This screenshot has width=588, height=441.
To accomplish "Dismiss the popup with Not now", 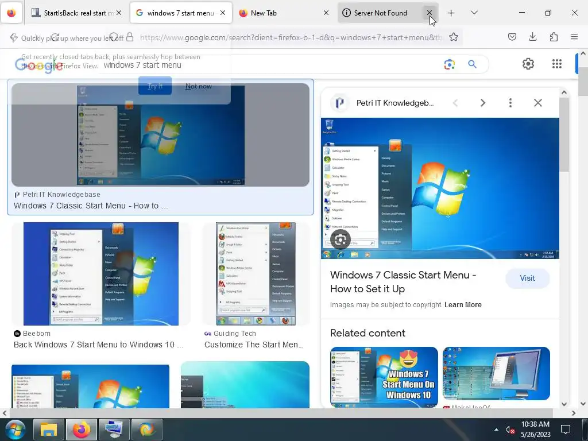I will [198, 86].
